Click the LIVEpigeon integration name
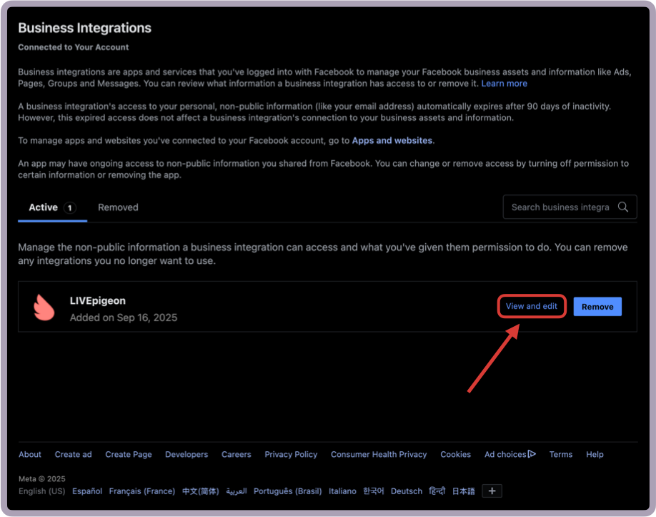 pyautogui.click(x=97, y=300)
